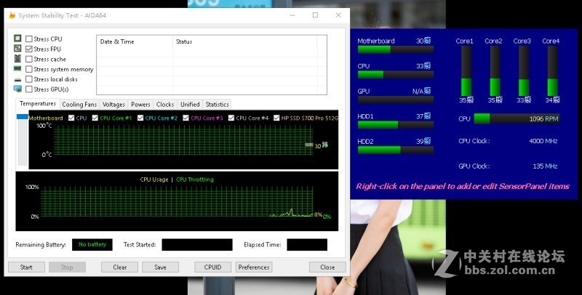Enable the Stress system memory checkbox
Screen dimensions: 582x295
(29, 69)
